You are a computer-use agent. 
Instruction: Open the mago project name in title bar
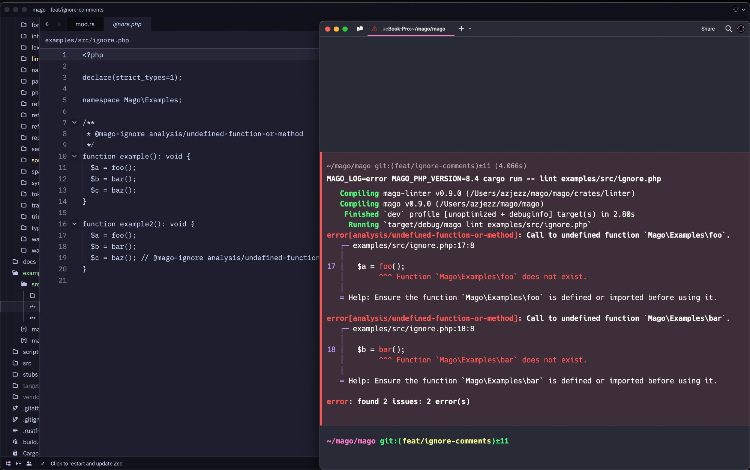point(39,10)
